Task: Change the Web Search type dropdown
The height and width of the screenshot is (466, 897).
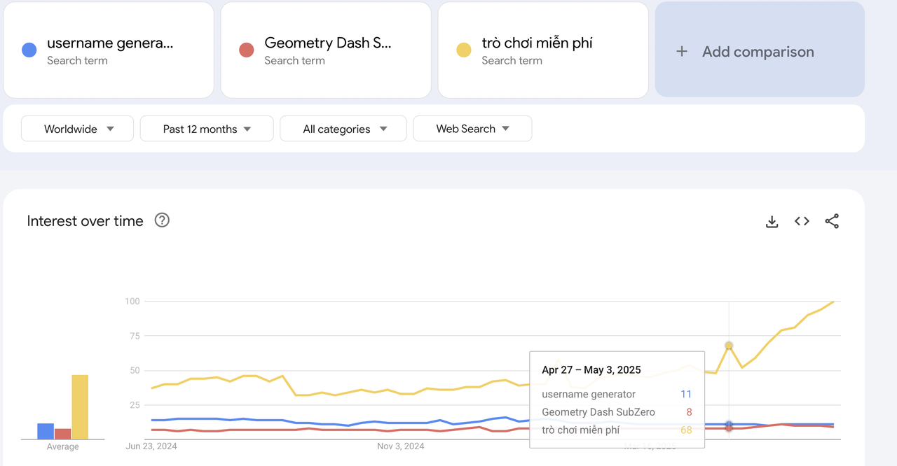Action: click(472, 129)
